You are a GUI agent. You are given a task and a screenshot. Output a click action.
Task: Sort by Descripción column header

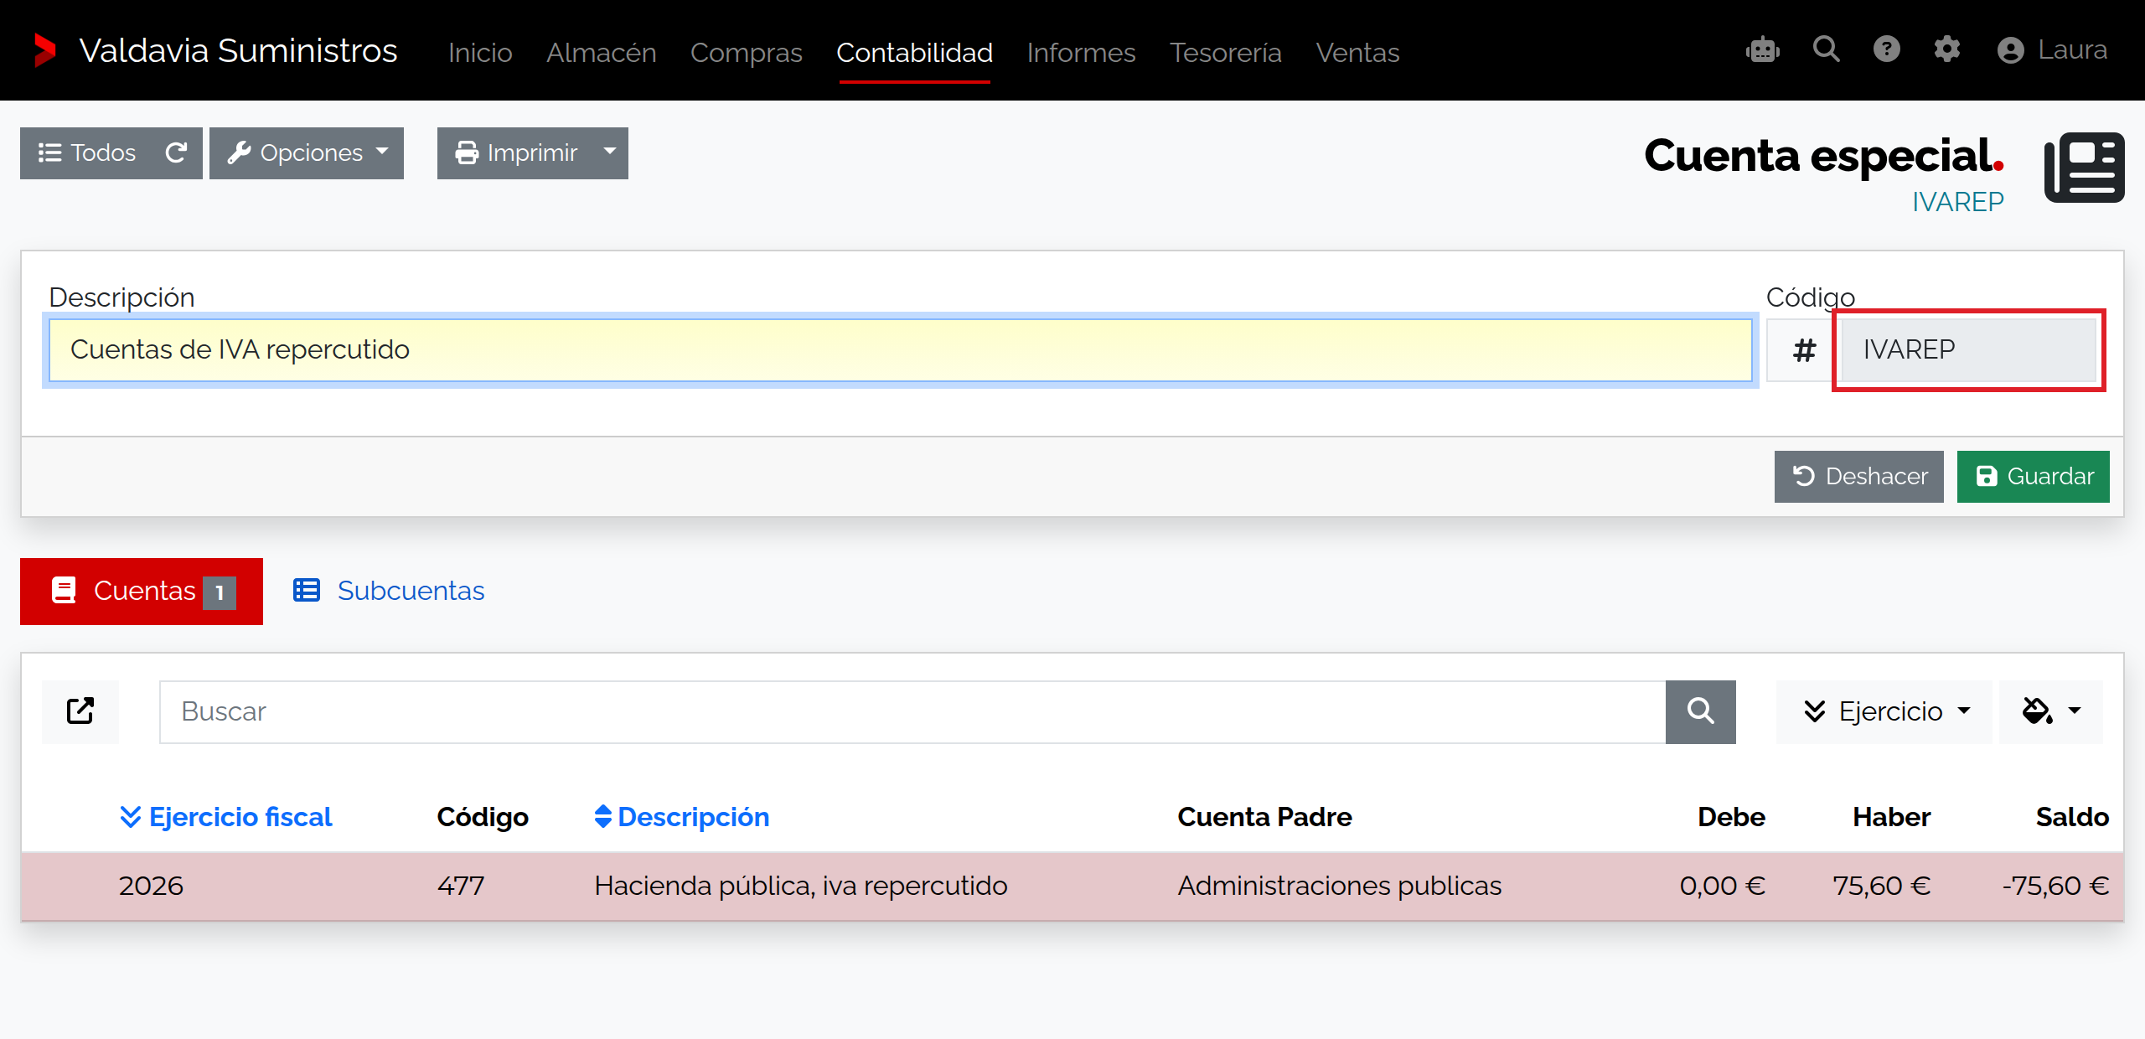pyautogui.click(x=681, y=817)
